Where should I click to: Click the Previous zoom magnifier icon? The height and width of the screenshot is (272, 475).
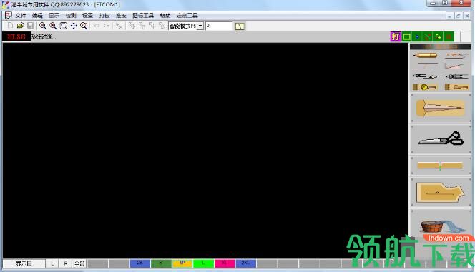coord(84,26)
